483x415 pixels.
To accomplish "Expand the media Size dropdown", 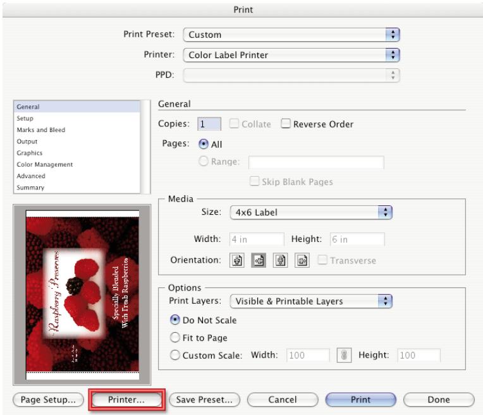I will point(311,212).
